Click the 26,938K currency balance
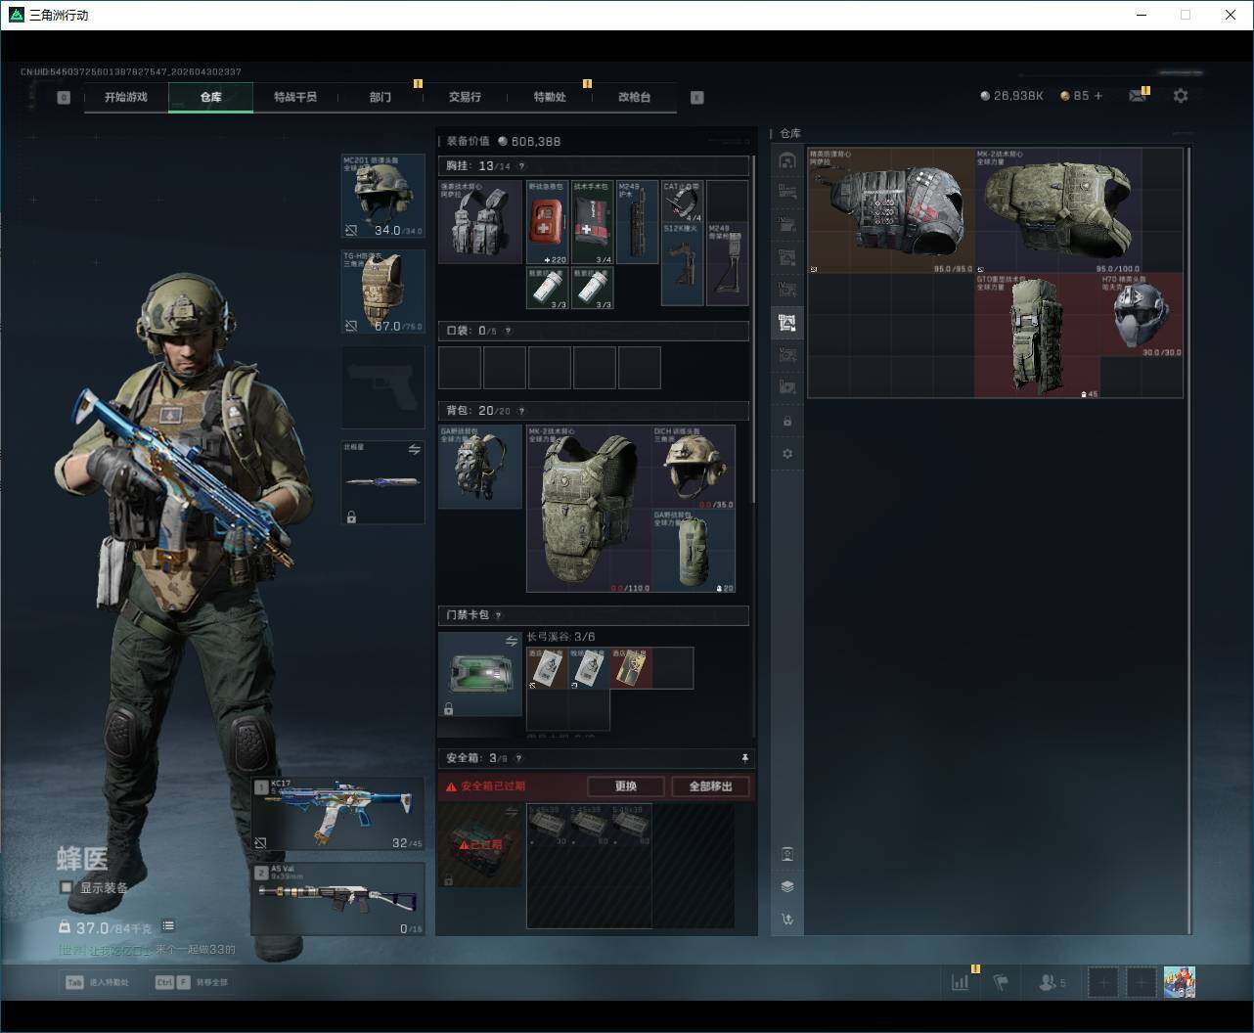Screen dimensions: 1254x1033 click(1012, 96)
